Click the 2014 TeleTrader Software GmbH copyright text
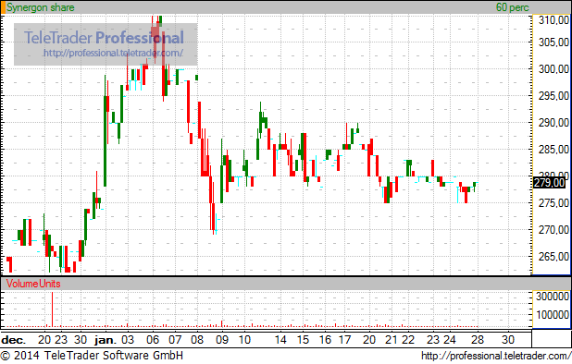The width and height of the screenshot is (572, 364). coord(92,356)
